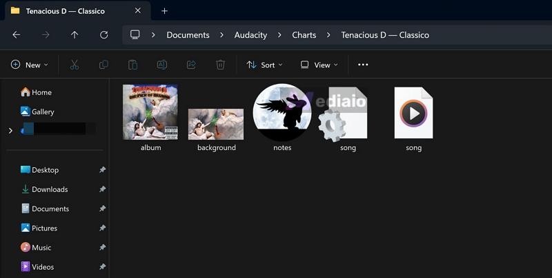Click the Copy icon in toolbar
This screenshot has height=278, width=552.
[103, 65]
